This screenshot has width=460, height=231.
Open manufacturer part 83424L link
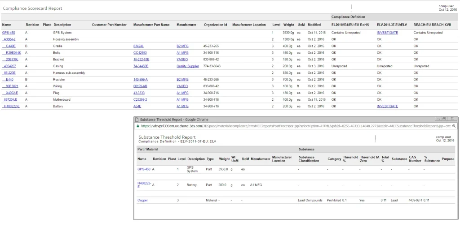pos(138,46)
